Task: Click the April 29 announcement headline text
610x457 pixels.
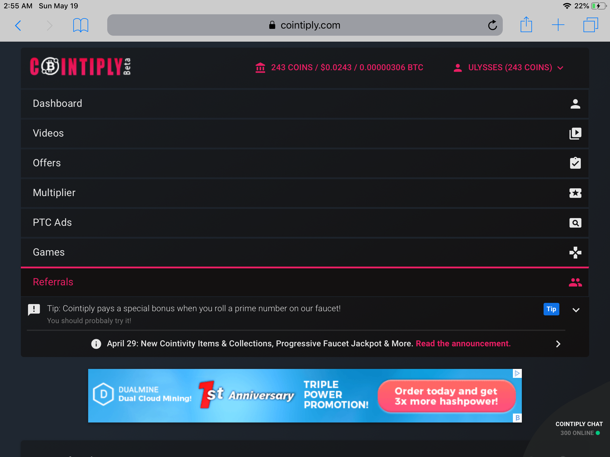Action: pyautogui.click(x=260, y=344)
